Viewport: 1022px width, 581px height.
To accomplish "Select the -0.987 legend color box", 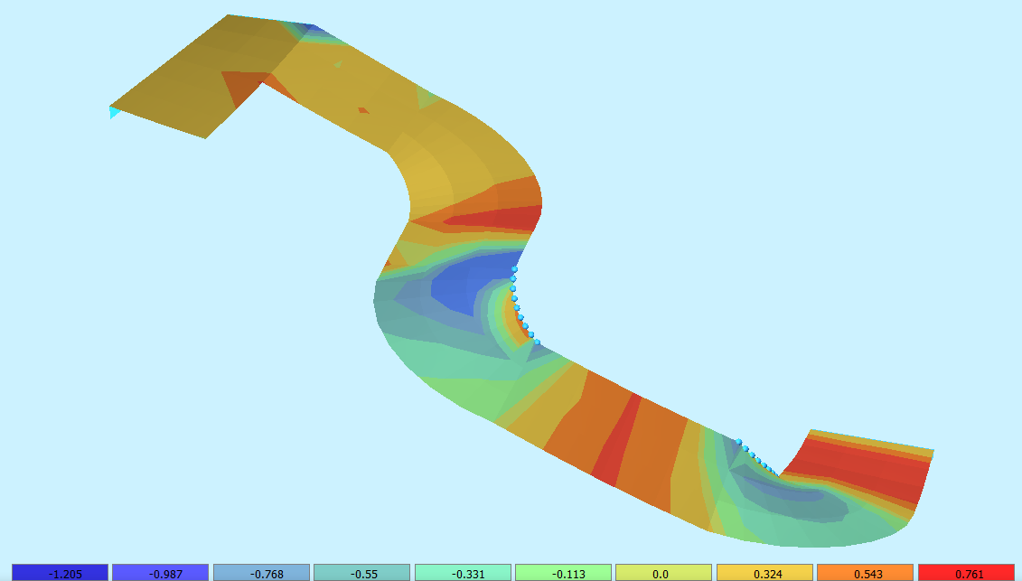I will [160, 573].
